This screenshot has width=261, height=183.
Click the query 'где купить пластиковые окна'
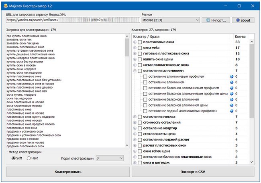pyautogui.click(x=27, y=36)
